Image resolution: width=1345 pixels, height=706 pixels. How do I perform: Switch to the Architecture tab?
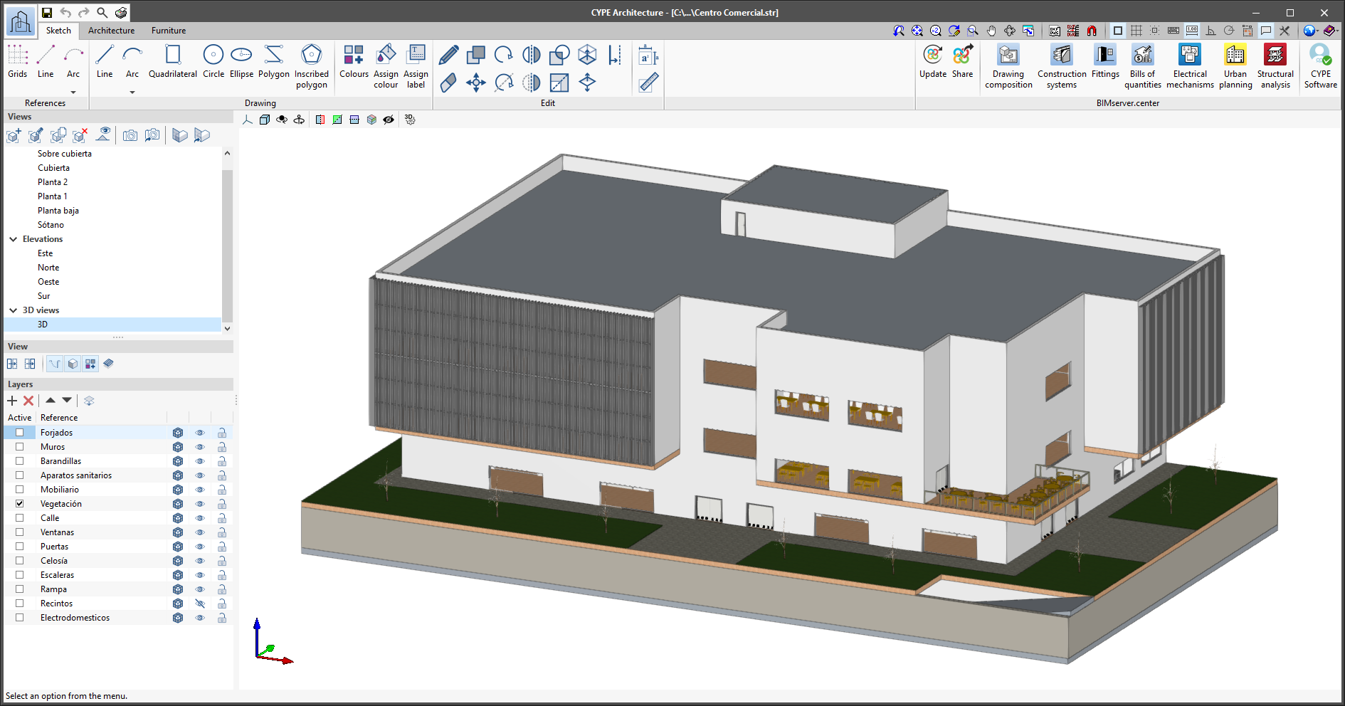(x=112, y=31)
